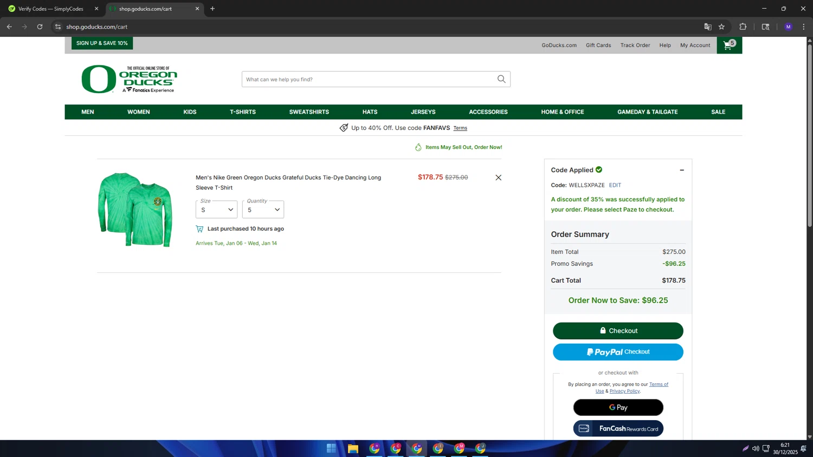The image size is (813, 457).
Task: Open the GAMEDAY & TAILGATE menu
Action: pyautogui.click(x=648, y=112)
